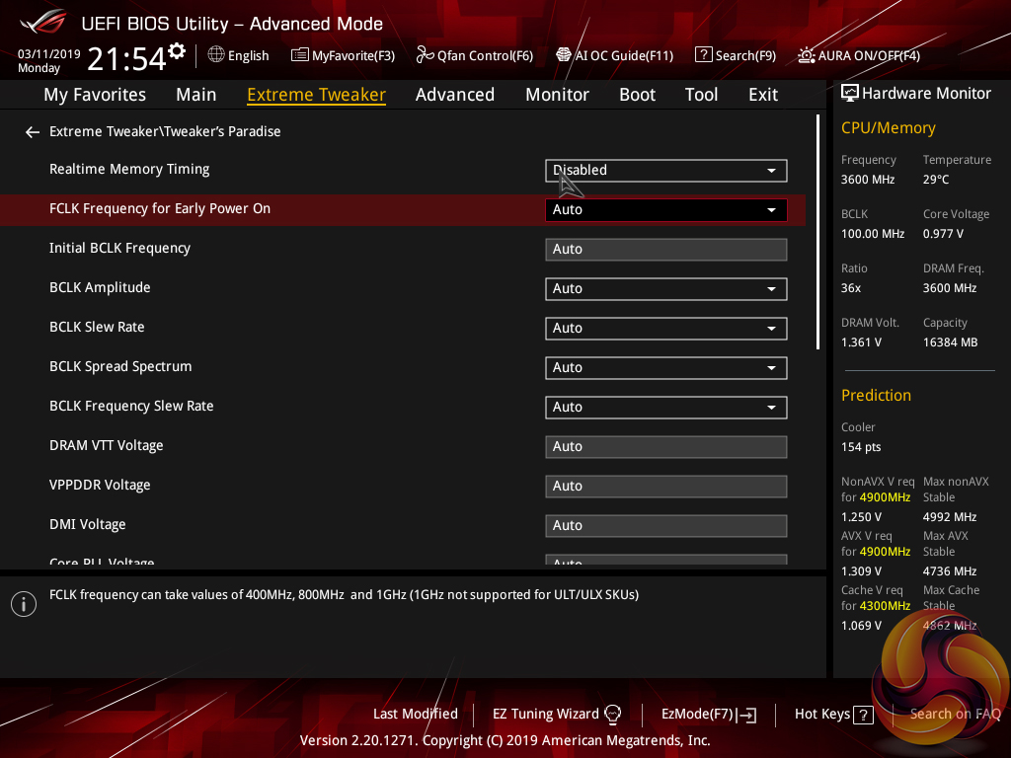
Task: Click the 16384 MB capacity value
Action: [x=951, y=342]
